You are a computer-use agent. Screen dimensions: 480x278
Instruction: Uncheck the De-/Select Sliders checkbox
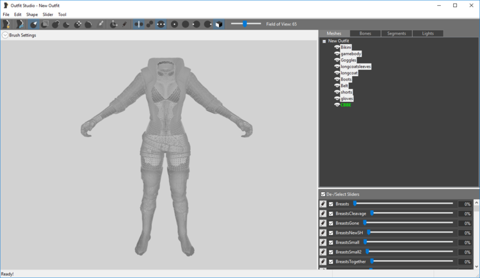(x=323, y=194)
